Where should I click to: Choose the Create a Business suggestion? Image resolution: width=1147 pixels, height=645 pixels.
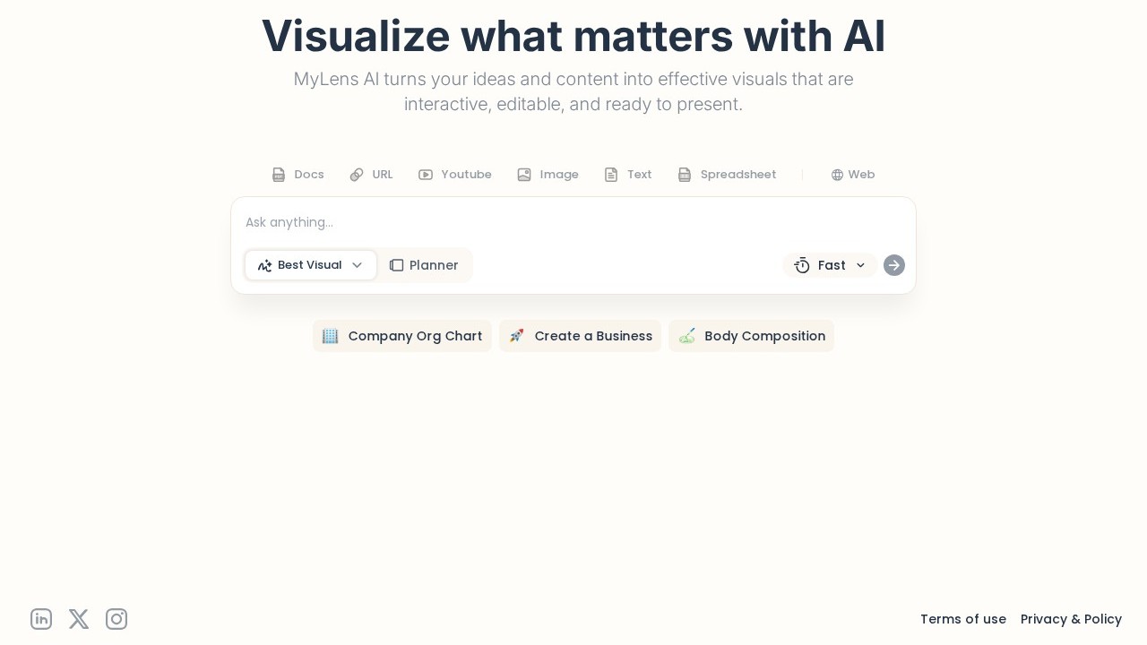tap(580, 336)
